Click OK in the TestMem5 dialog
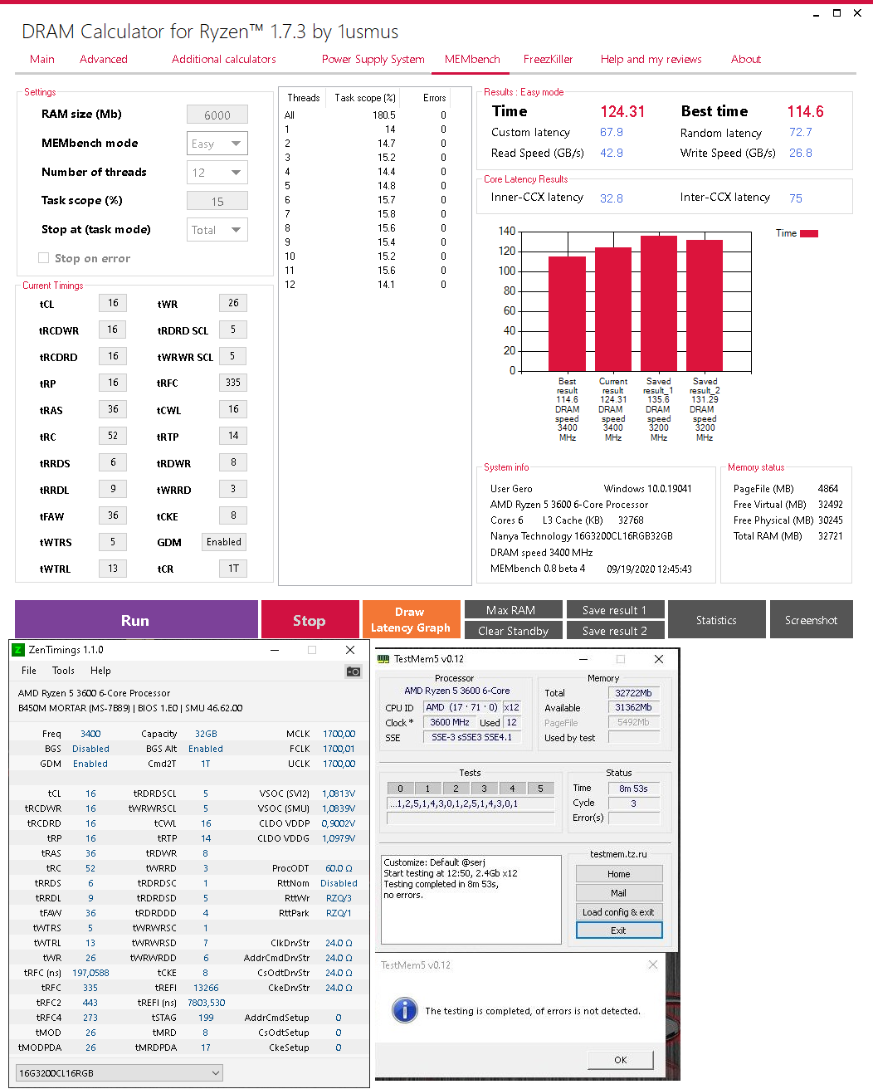The width and height of the screenshot is (873, 1089). point(621,1060)
